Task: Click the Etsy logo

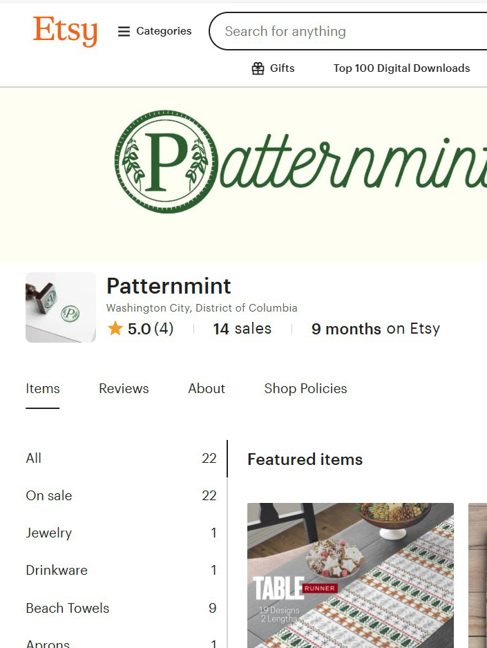Action: (x=65, y=31)
